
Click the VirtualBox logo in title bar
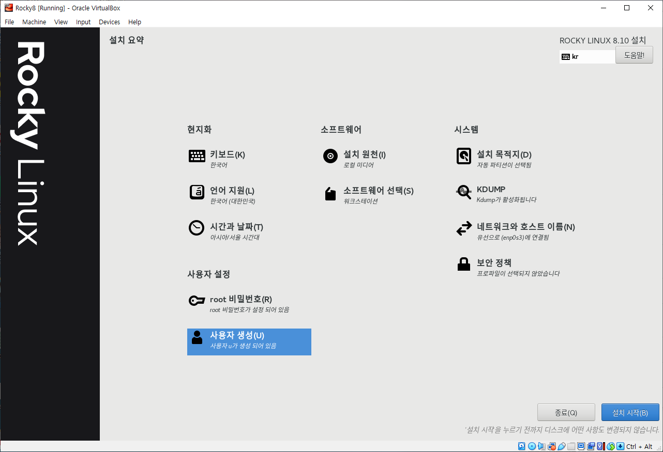click(9, 8)
